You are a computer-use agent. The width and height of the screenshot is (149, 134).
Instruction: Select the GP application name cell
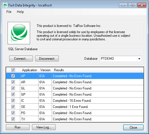29,94
